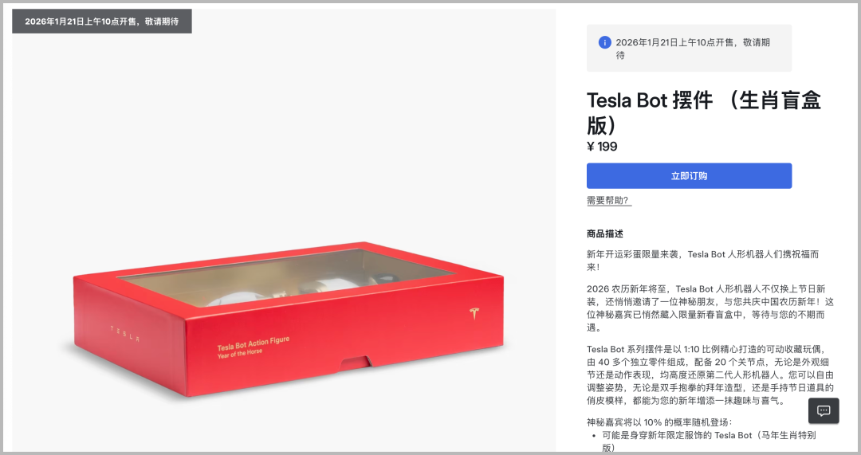Open the chat support bubble icon

824,410
